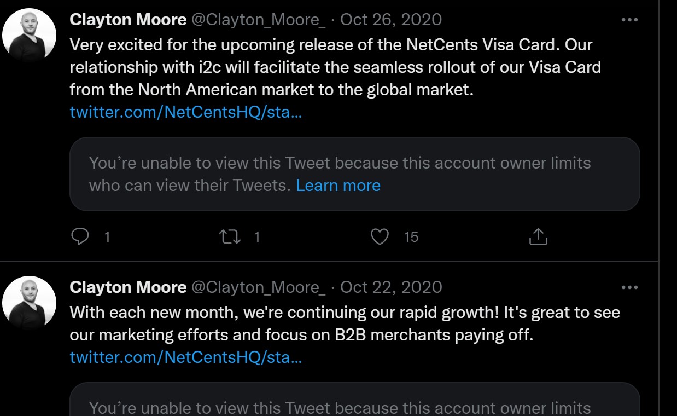Open Clayton Moore profile name on Oct 22 tweet
The width and height of the screenshot is (677, 416).
click(x=128, y=287)
